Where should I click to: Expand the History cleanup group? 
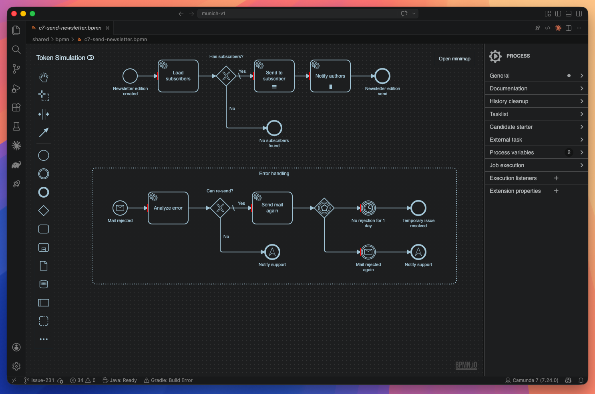click(537, 101)
